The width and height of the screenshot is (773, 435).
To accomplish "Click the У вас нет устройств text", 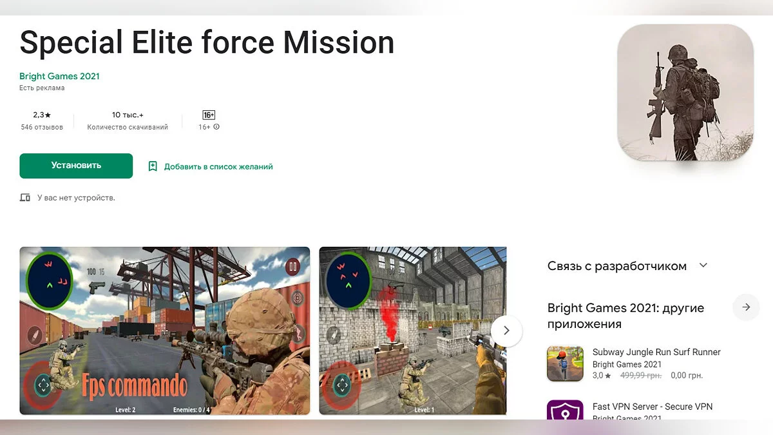I will 76,198.
